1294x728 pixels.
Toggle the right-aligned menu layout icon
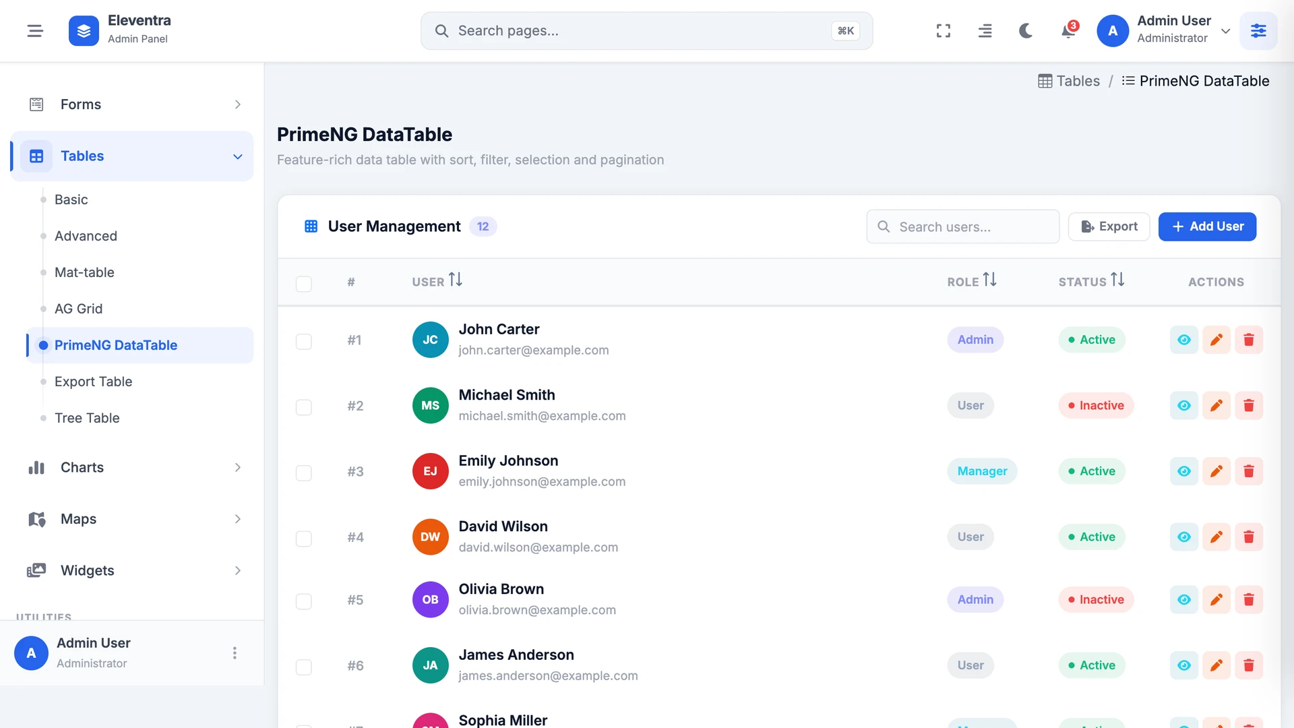pyautogui.click(x=985, y=31)
